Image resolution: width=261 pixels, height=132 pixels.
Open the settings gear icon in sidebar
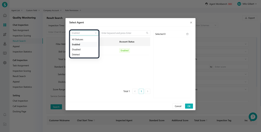pyautogui.click(x=5, y=63)
